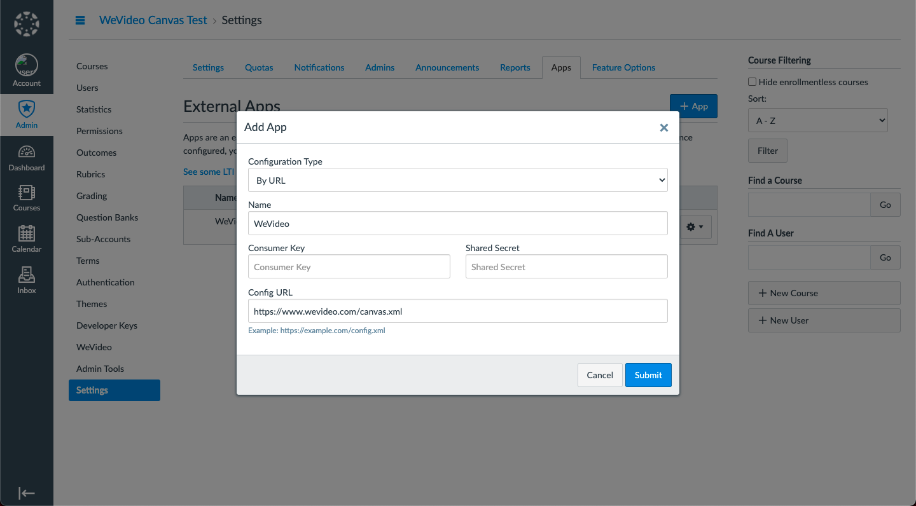Switch to the Feature Options tab

[623, 67]
